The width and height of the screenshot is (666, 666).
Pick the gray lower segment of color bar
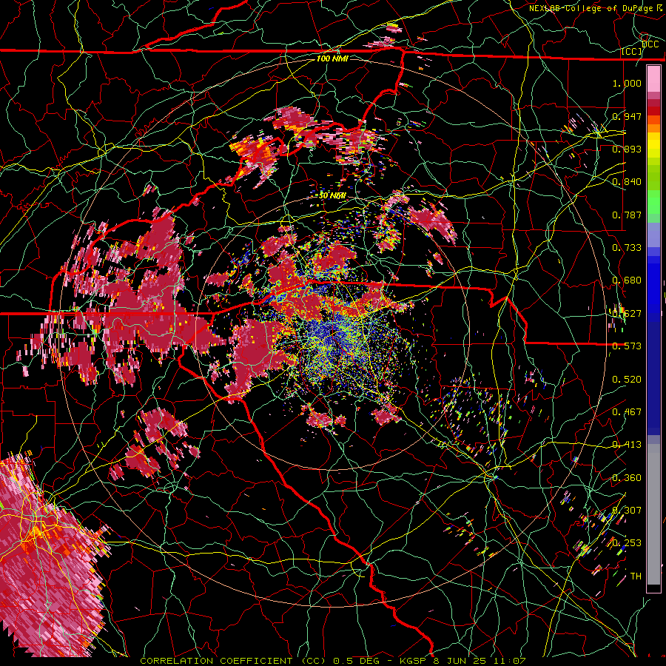point(653,514)
